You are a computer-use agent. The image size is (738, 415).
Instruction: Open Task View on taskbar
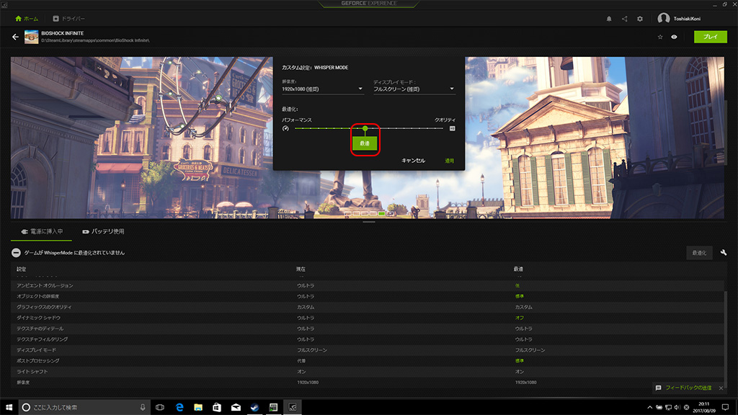click(160, 407)
